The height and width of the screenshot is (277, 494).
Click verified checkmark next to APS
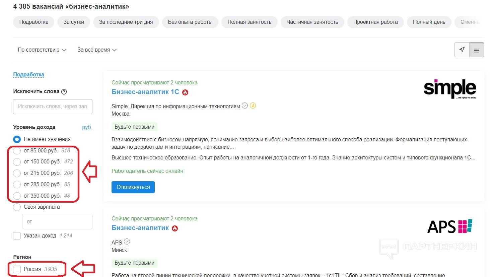point(127,241)
